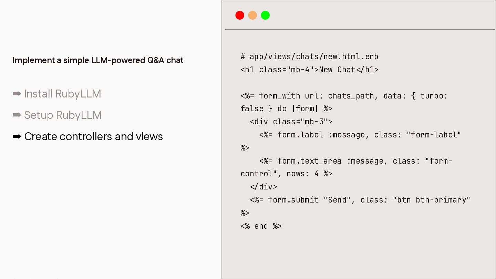Click the arrow before Install RubyLLM

pos(17,94)
